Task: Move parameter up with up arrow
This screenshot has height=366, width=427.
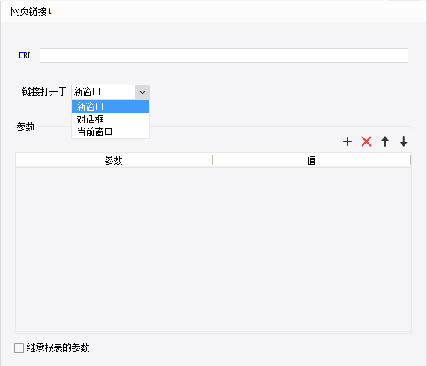Action: pos(385,141)
